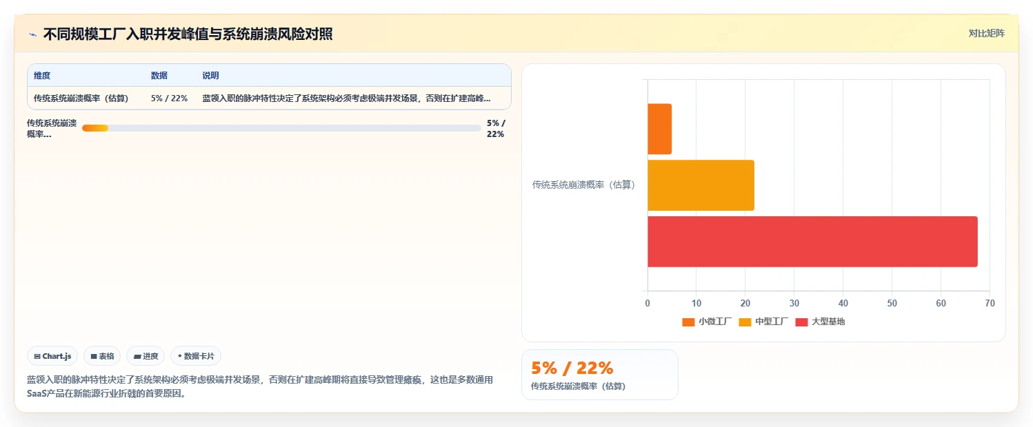Select the 数据卡片 tag chip

[x=196, y=356]
